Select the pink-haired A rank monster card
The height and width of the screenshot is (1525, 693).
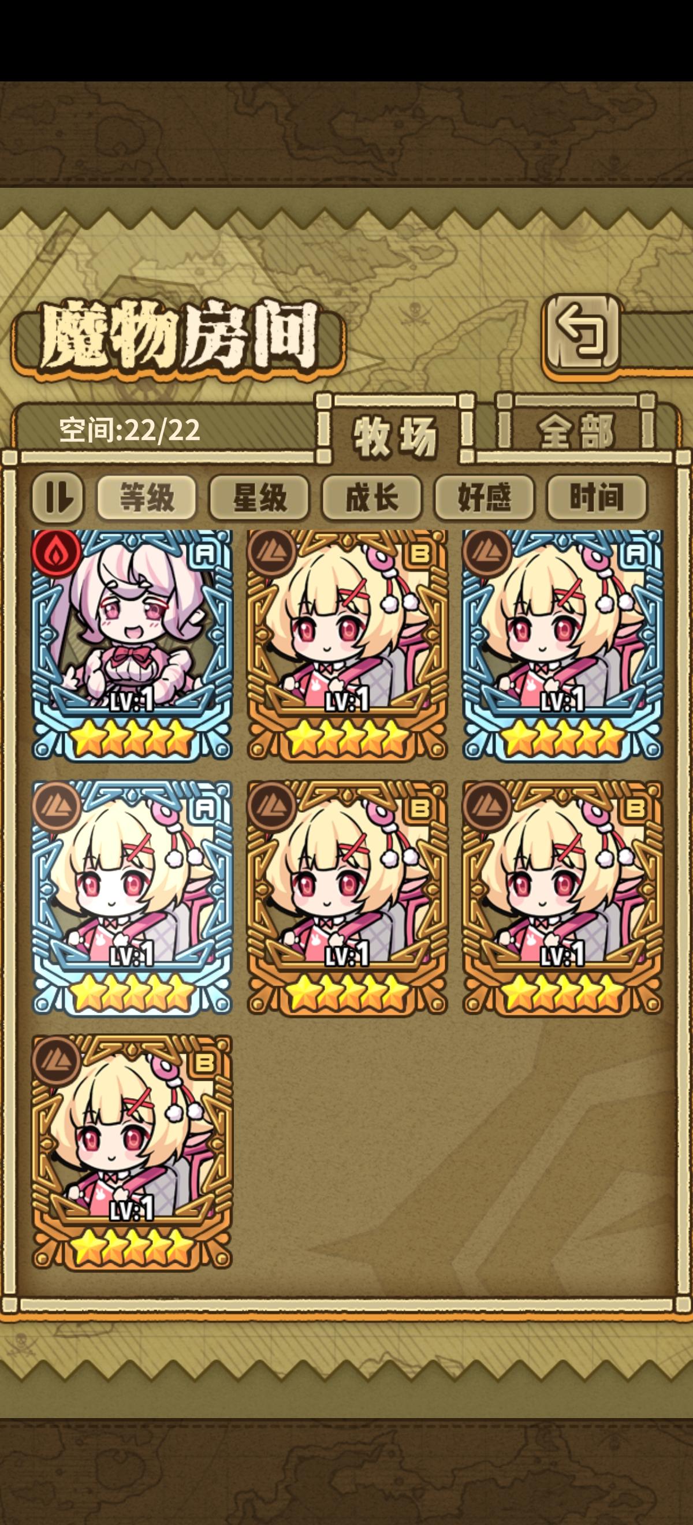[132, 645]
